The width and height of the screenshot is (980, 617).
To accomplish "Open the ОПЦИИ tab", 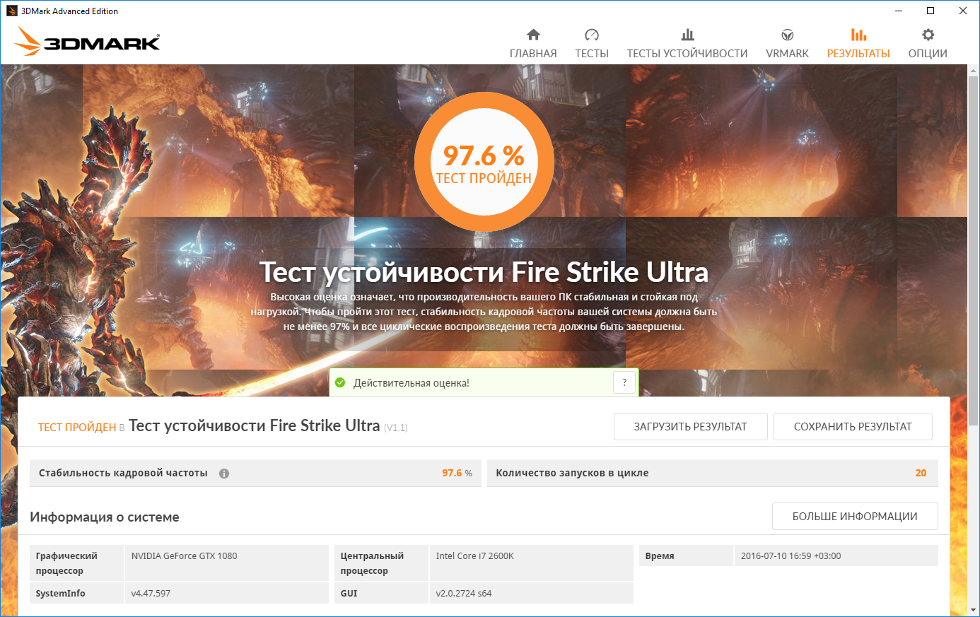I will 928,54.
